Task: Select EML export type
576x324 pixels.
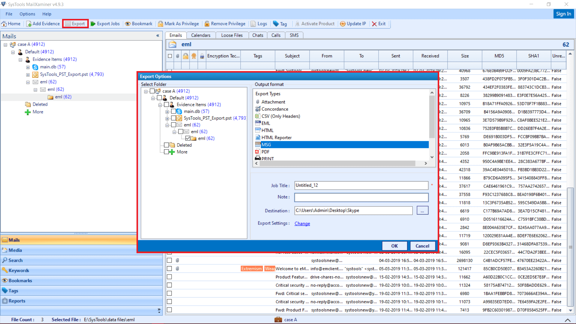Action: coord(266,123)
